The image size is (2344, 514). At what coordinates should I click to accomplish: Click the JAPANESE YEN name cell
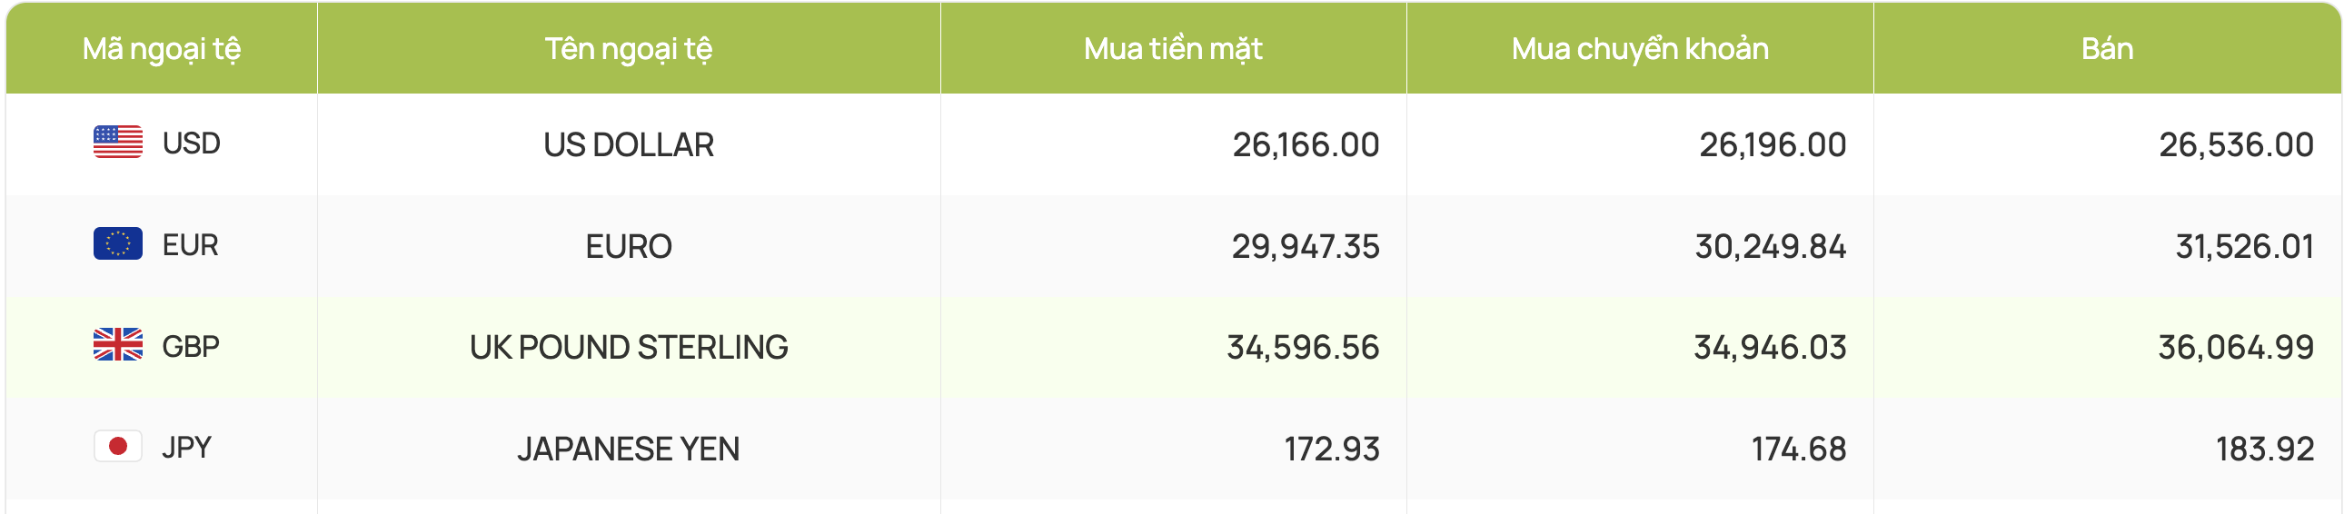[x=629, y=449]
